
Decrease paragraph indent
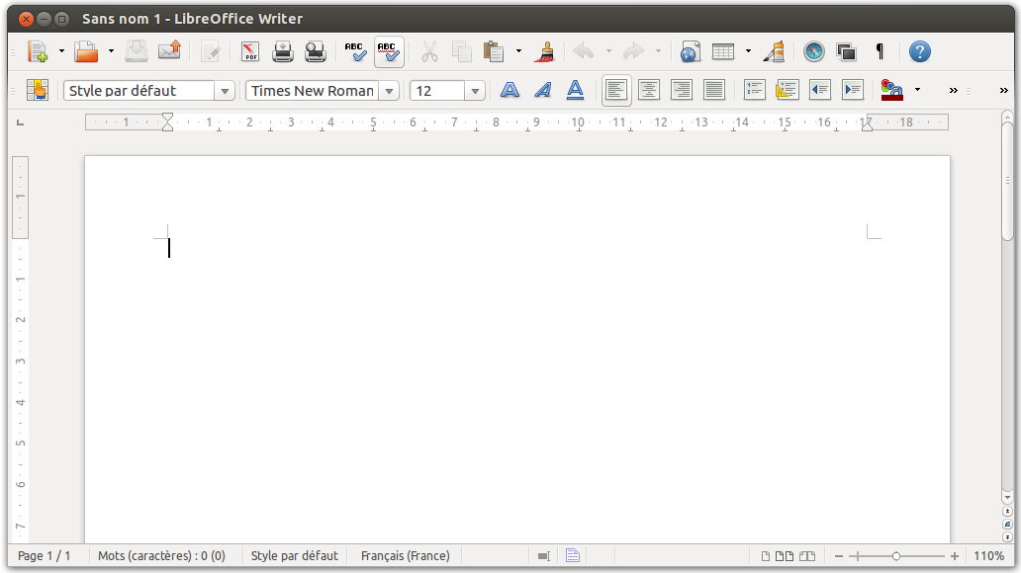point(820,90)
